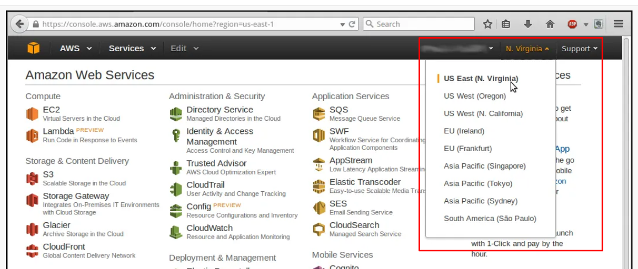Open the downloads arrow icon

[x=528, y=24]
